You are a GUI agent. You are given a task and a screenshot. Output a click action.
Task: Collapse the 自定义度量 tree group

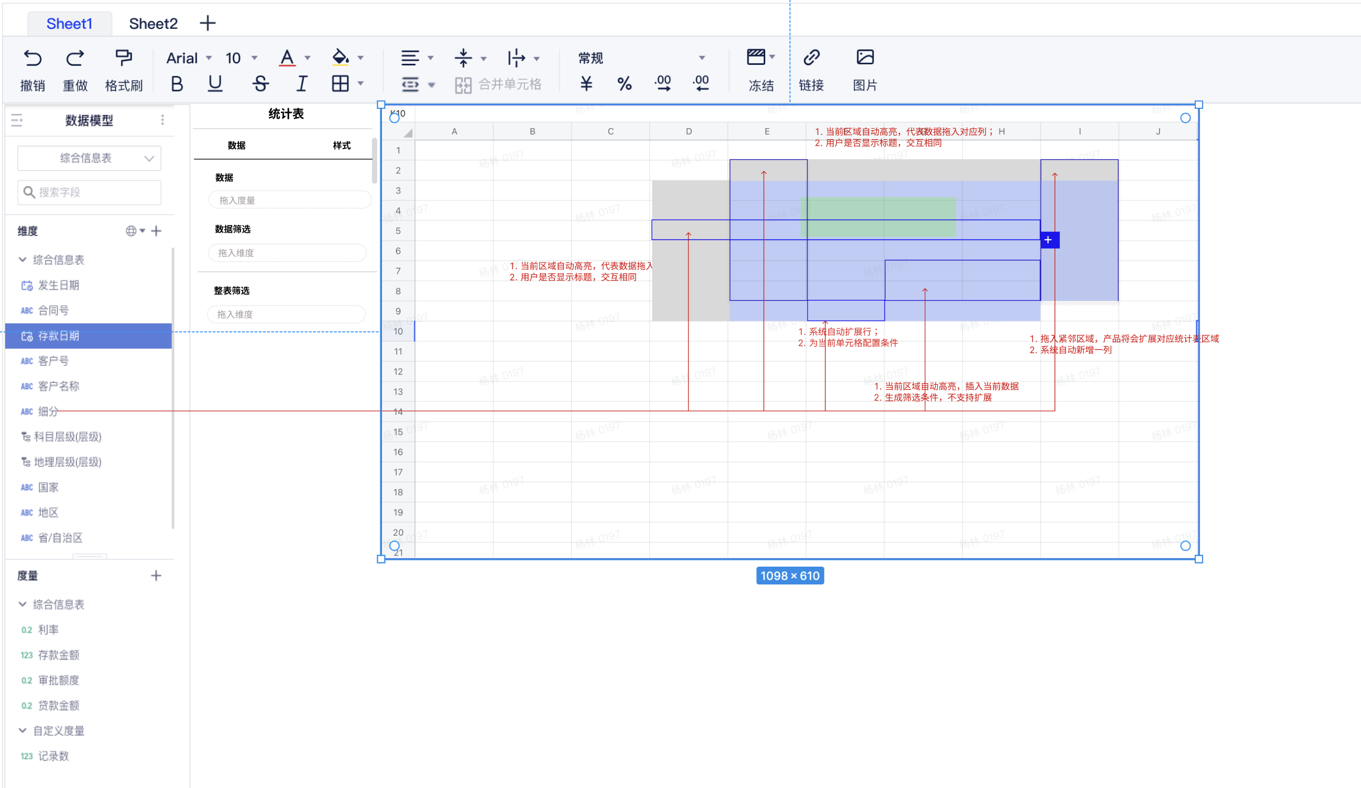[x=22, y=730]
